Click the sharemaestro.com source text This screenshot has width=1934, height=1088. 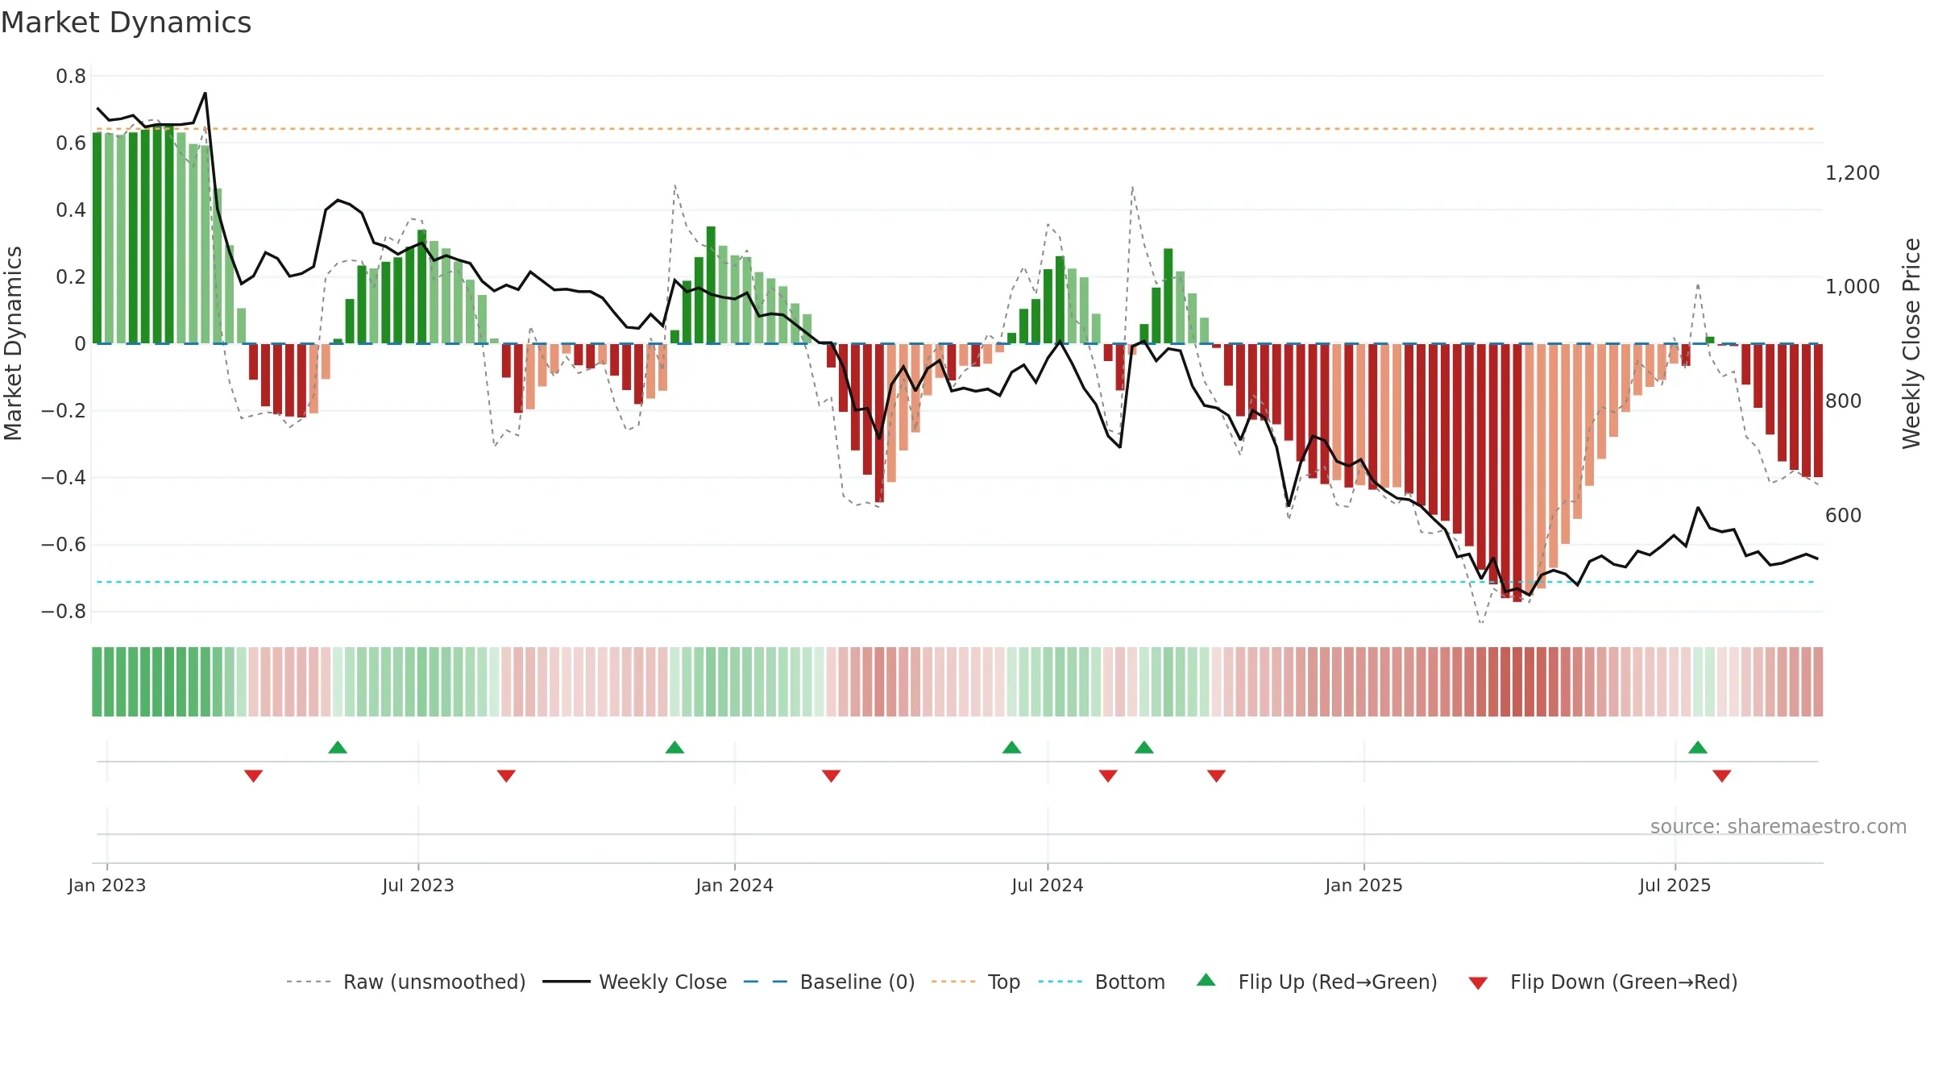point(1778,826)
